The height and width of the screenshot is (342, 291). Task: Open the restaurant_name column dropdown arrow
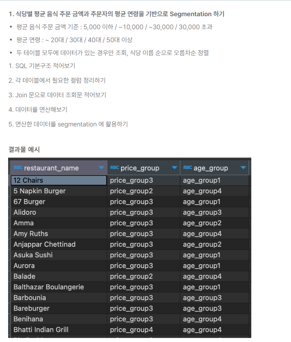pyautogui.click(x=101, y=167)
